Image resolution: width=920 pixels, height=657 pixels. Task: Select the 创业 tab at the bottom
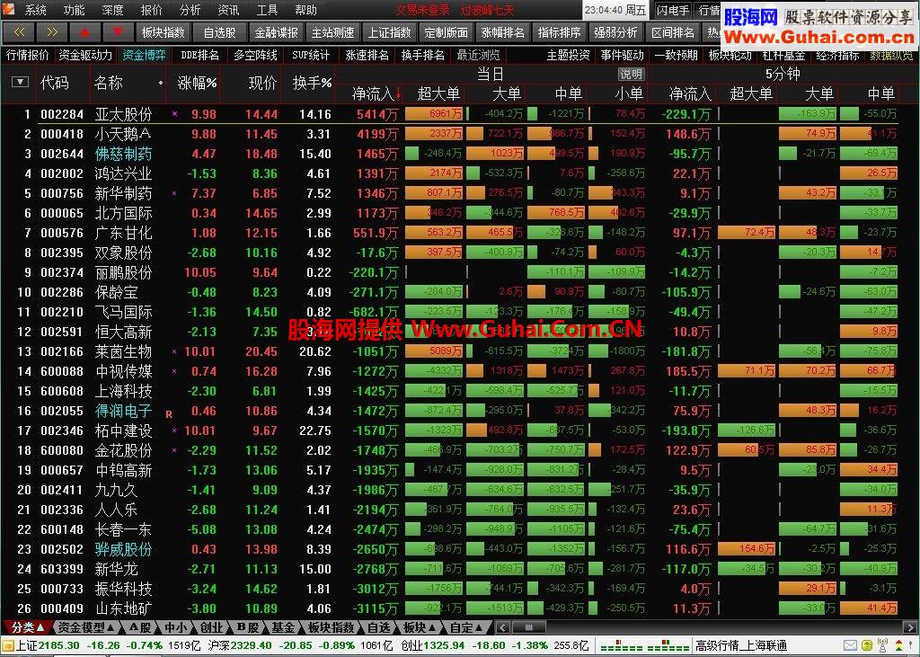click(x=211, y=627)
